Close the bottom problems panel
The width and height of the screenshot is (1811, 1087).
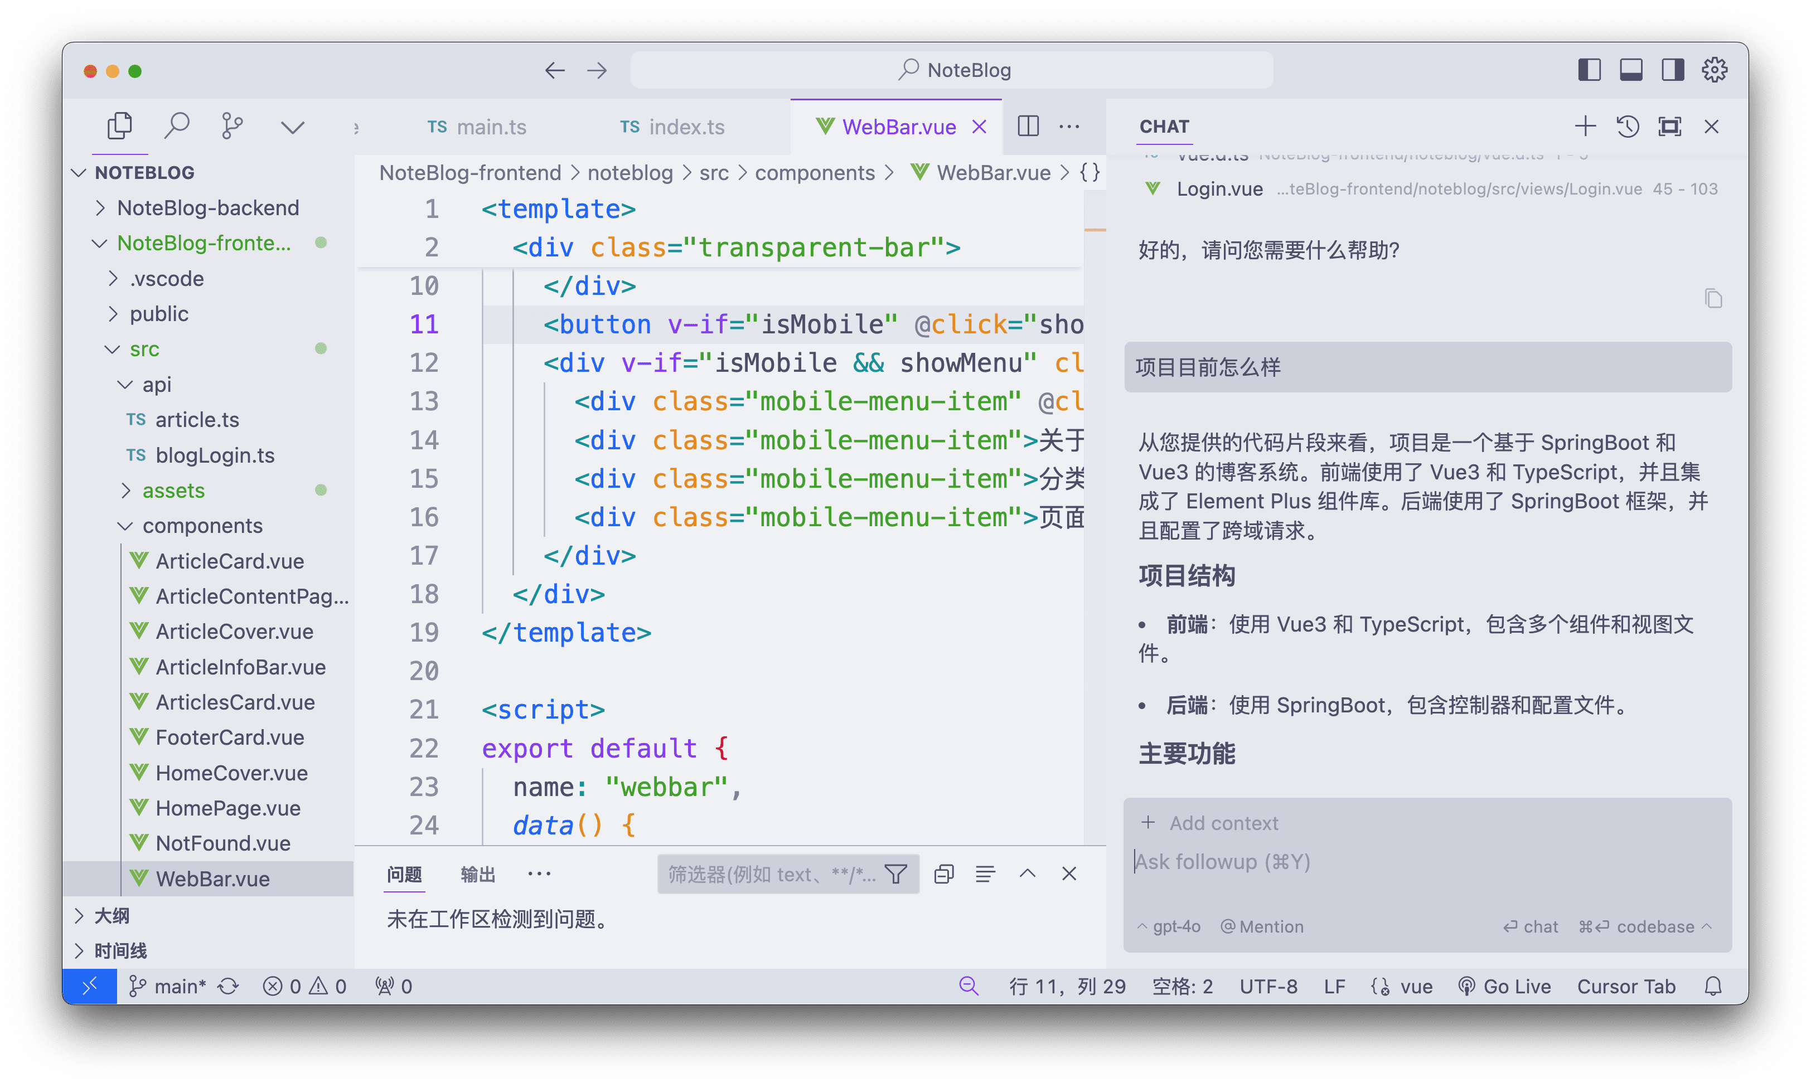[x=1069, y=874]
